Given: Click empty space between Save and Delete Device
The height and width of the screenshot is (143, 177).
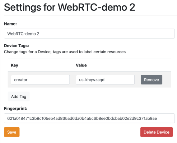Looking at the screenshot, I should click(80, 132).
